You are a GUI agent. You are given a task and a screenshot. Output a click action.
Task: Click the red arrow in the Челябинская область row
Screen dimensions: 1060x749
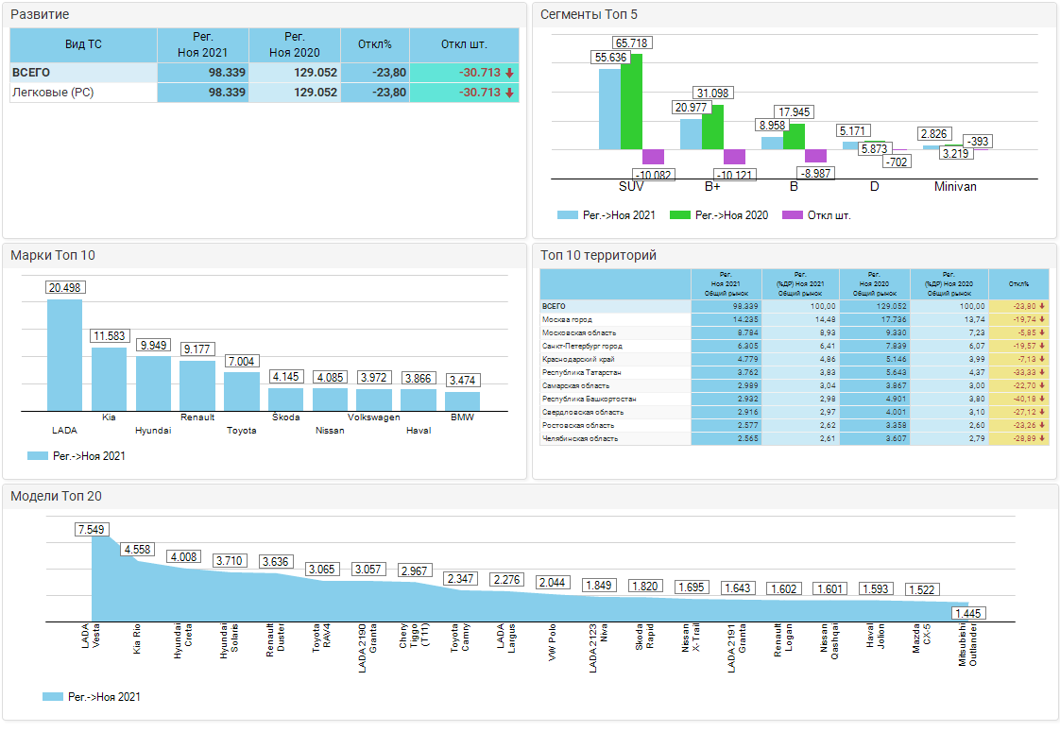coord(1041,439)
